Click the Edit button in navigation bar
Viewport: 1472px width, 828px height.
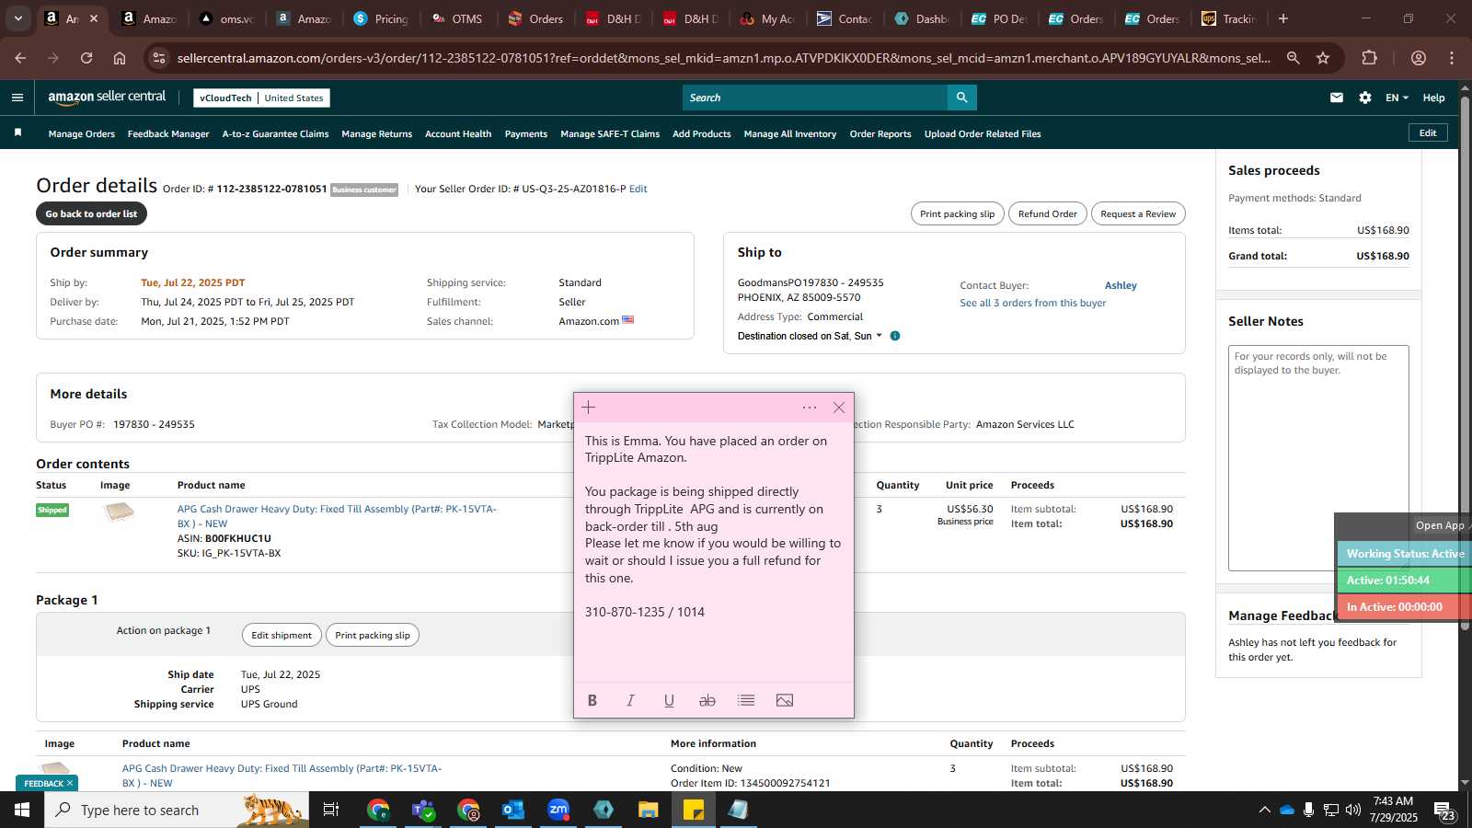click(x=1428, y=132)
